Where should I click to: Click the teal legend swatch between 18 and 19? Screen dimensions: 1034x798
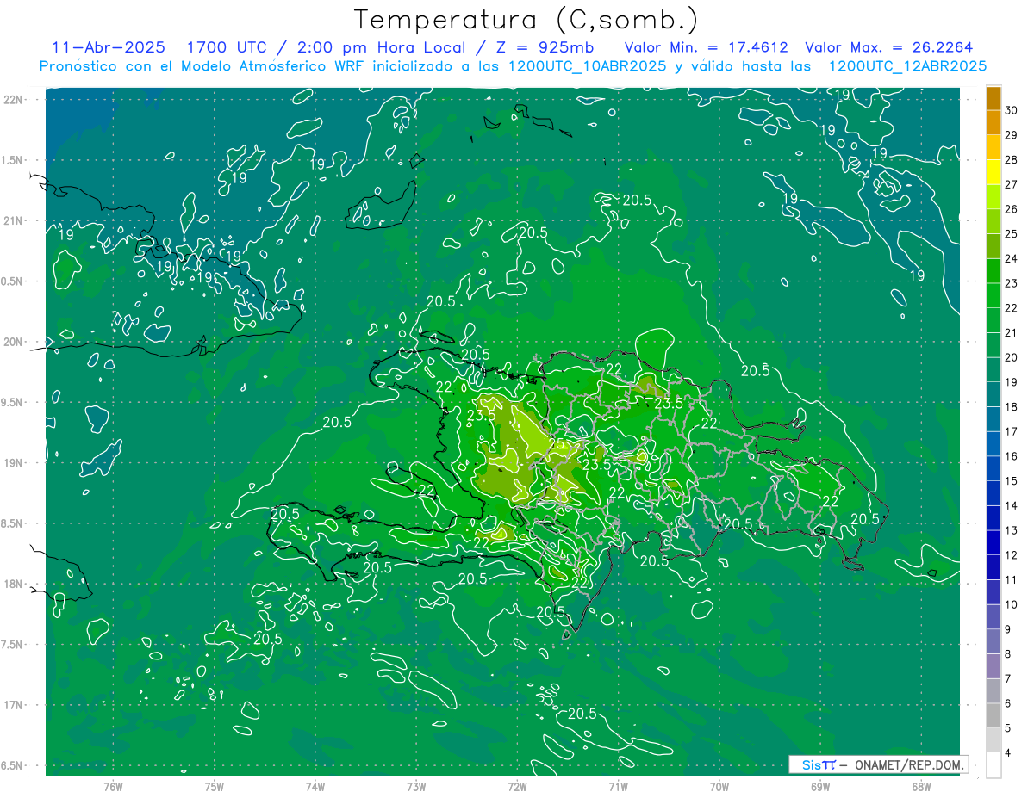click(x=994, y=394)
